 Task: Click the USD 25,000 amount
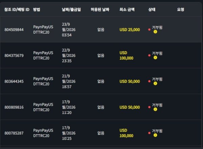pos(130,30)
